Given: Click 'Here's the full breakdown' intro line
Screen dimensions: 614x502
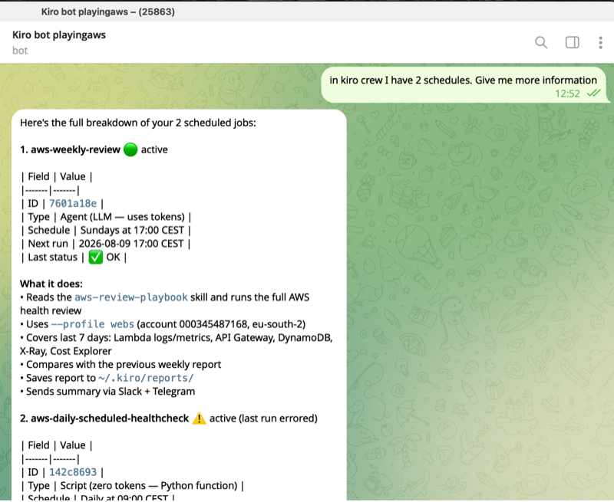Looking at the screenshot, I should pos(138,123).
